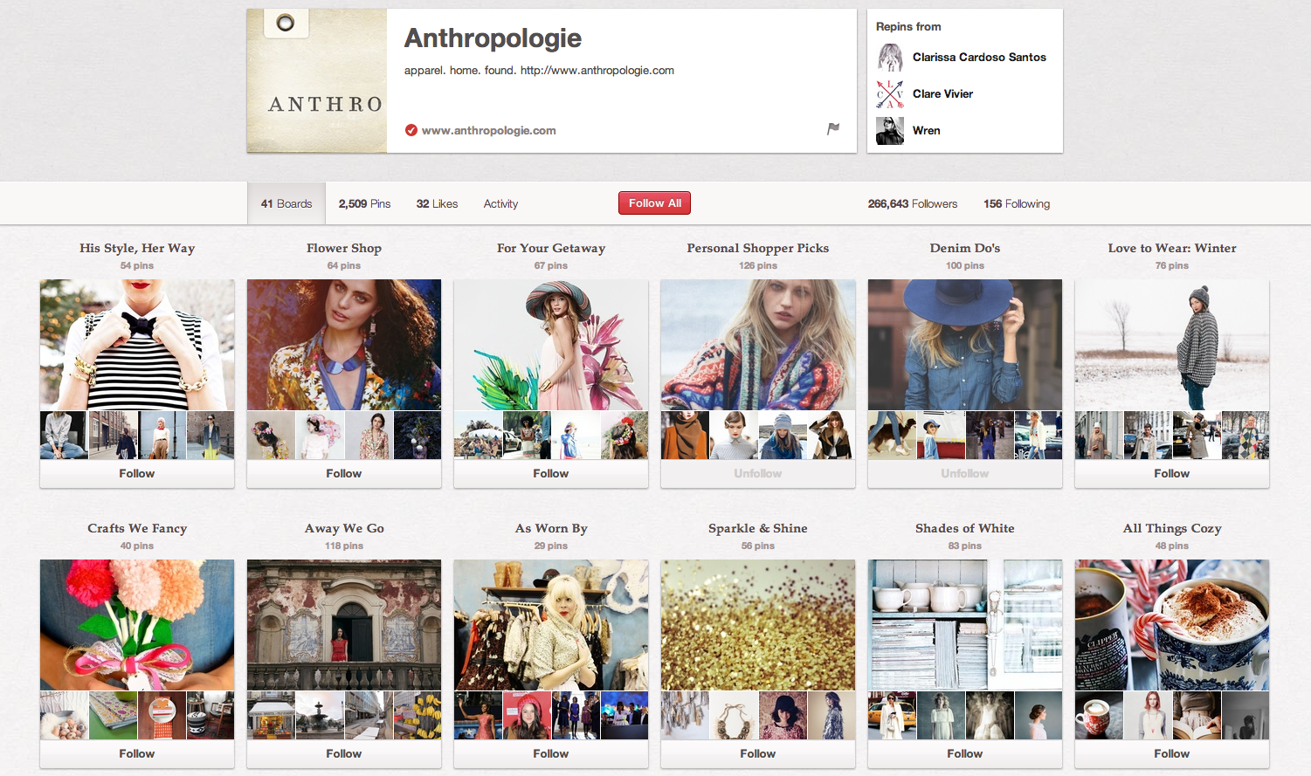
Task: Open Away We Go building cover image
Action: [x=344, y=625]
